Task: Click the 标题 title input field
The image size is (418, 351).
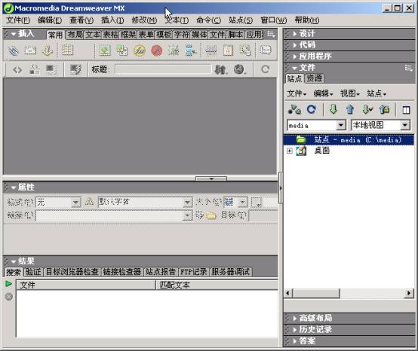Action: pyautogui.click(x=163, y=69)
